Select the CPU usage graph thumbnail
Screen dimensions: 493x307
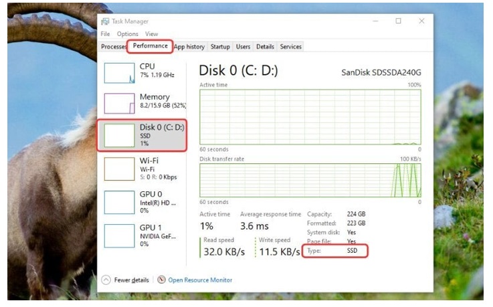pos(119,72)
